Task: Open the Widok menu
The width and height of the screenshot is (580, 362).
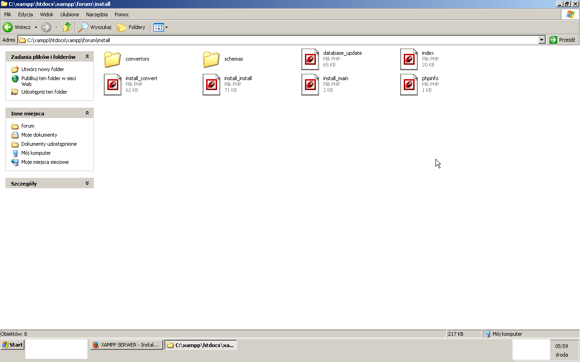Action: click(x=47, y=14)
